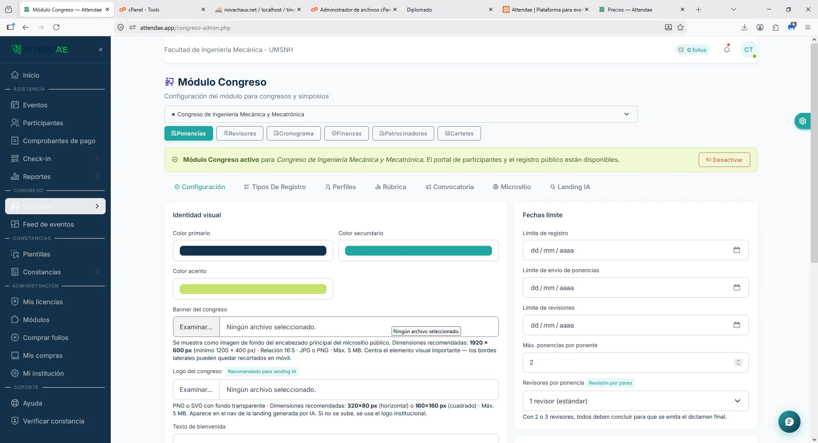The image size is (818, 443).
Task: Open the 0 folios badge
Action: click(693, 50)
